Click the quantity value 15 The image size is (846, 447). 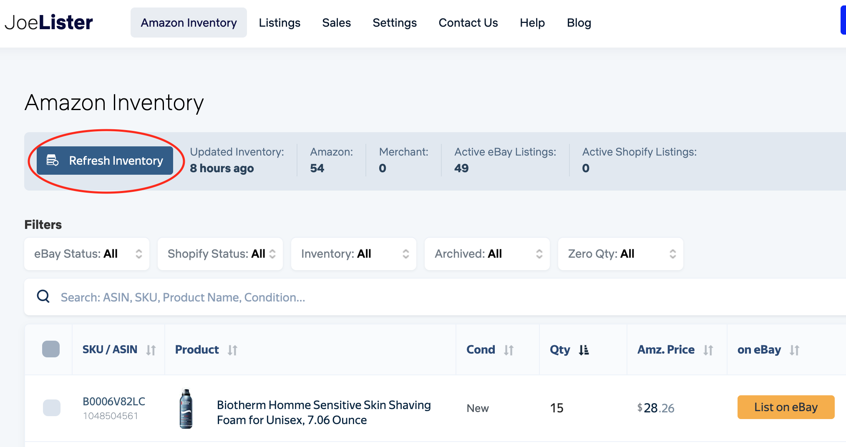coord(557,408)
